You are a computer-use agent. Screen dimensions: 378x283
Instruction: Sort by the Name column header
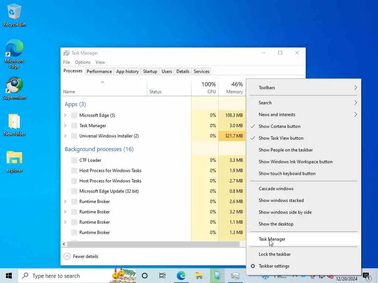point(104,88)
